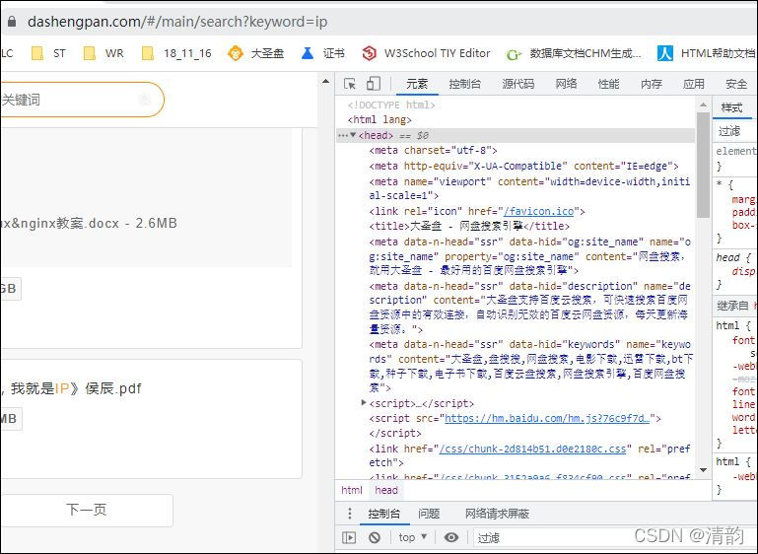Image resolution: width=758 pixels, height=554 pixels.
Task: Open the 大圣盘 bookmark
Action: point(255,53)
